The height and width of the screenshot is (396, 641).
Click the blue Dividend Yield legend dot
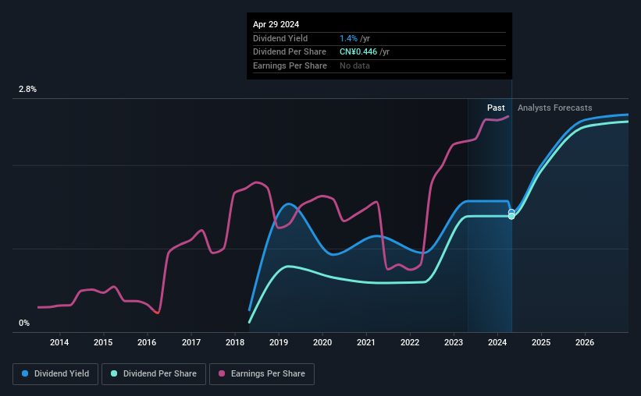click(x=25, y=373)
